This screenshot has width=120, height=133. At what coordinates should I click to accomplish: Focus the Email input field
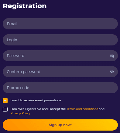(x=60, y=24)
